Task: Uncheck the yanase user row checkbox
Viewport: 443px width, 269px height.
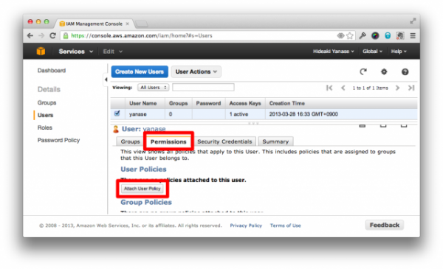Action: 117,113
